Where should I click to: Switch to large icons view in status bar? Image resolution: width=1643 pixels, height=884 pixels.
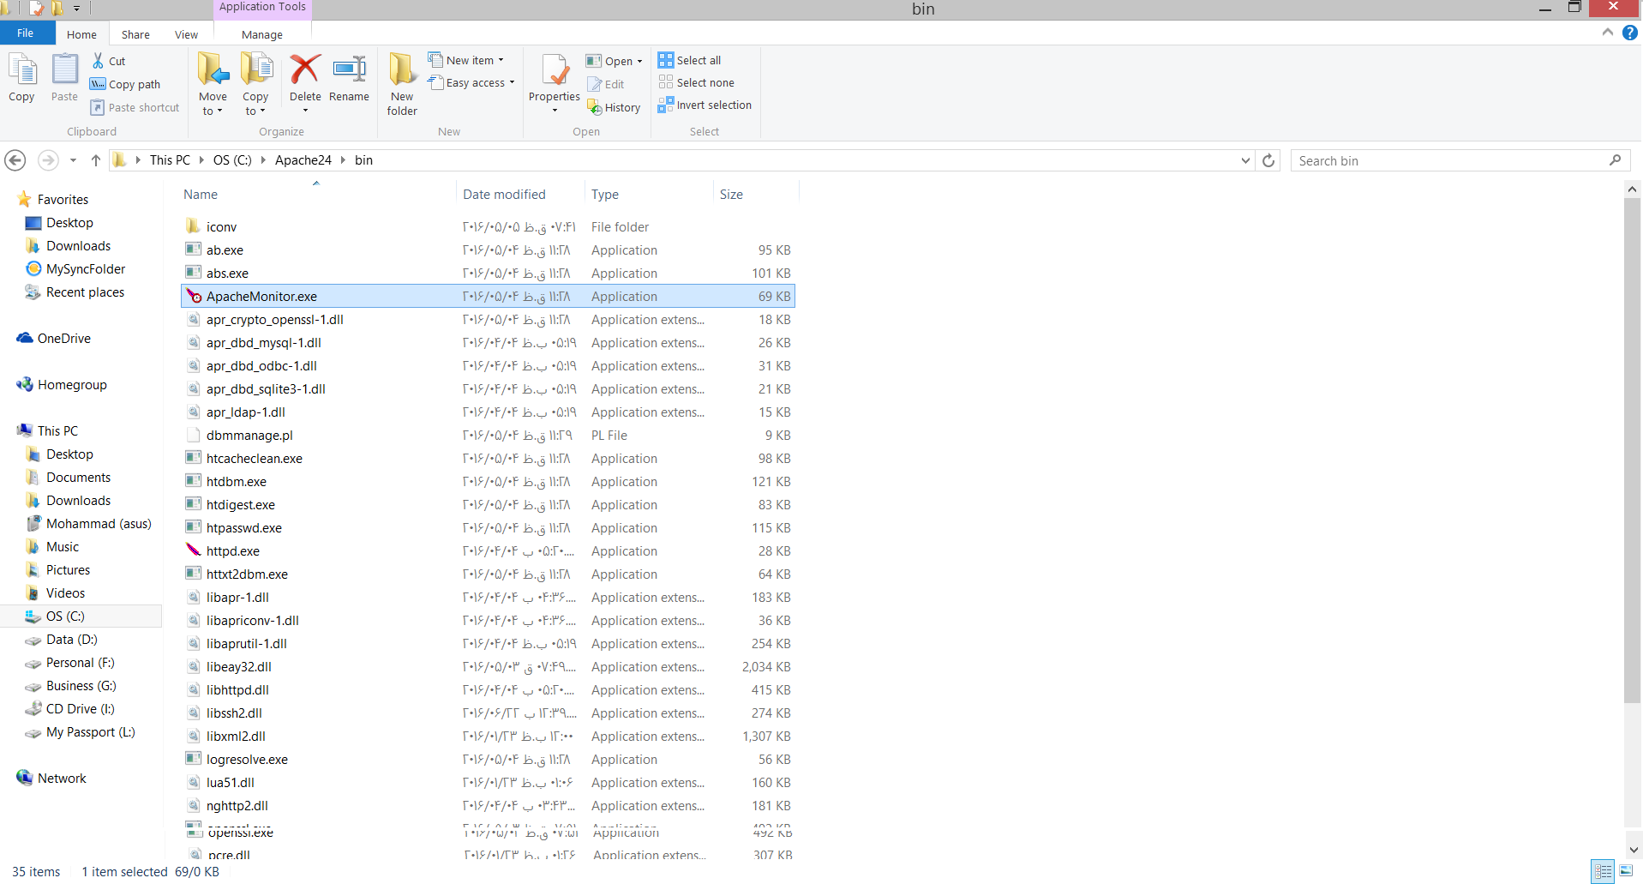pyautogui.click(x=1625, y=870)
